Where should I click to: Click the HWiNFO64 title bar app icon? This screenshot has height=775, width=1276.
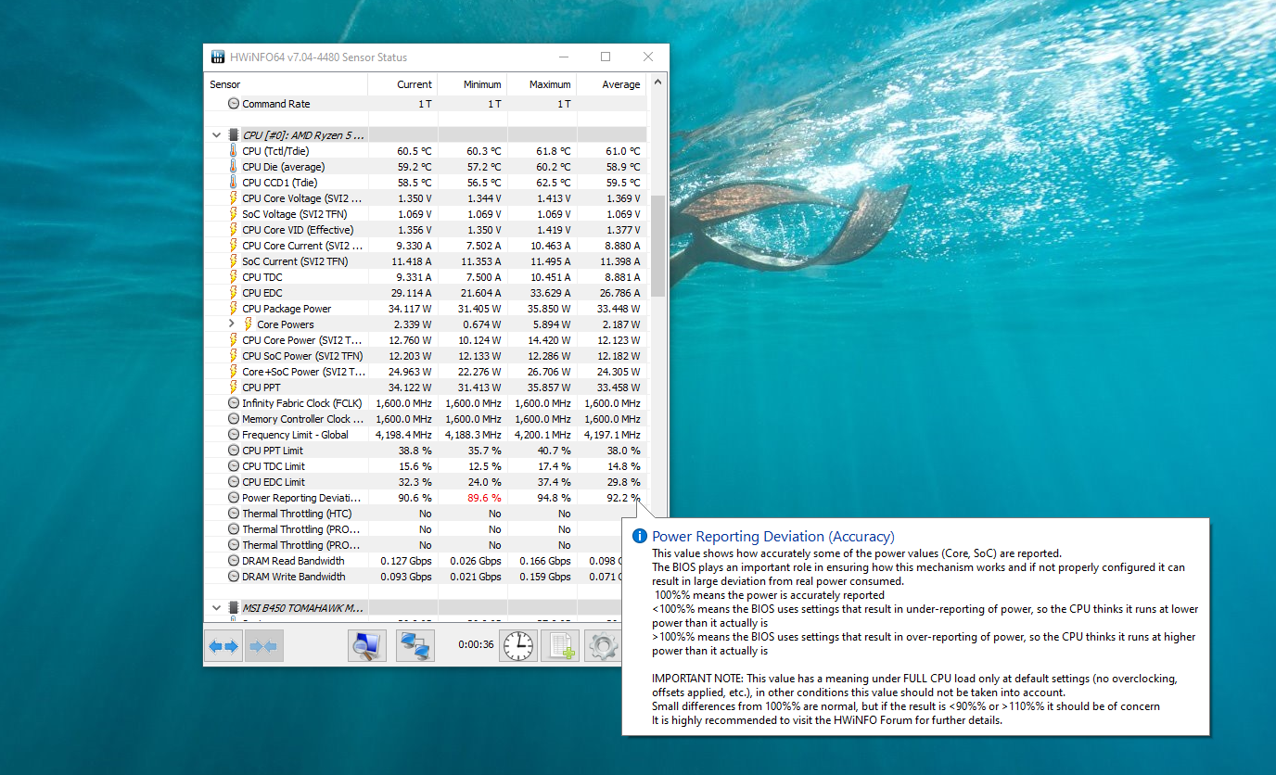click(x=218, y=57)
